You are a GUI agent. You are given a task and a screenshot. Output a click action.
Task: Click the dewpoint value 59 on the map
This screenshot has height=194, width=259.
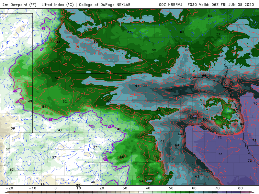click(x=122, y=78)
